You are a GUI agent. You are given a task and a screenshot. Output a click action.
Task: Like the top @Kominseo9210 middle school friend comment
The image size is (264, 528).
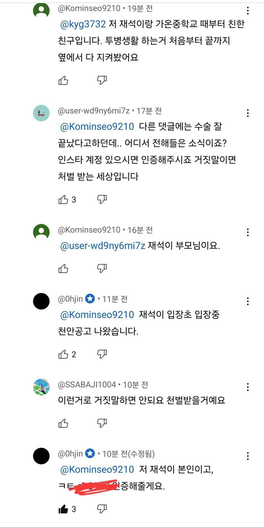pyautogui.click(x=63, y=80)
